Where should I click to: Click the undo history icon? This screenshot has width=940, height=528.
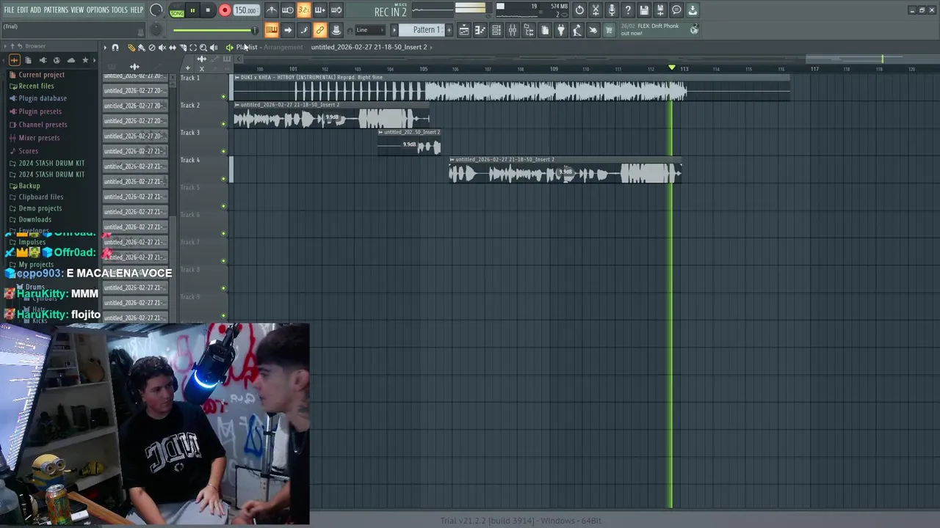tap(580, 10)
